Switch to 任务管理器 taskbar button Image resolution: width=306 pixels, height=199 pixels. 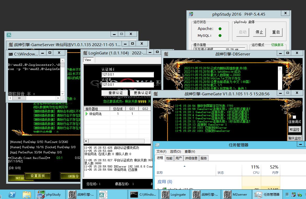point(267,194)
